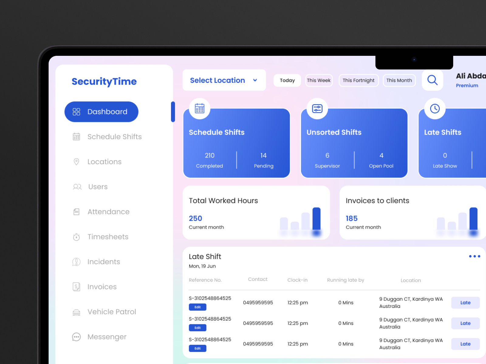Click the sliders icon on Unsorted Shifts card
This screenshot has height=364, width=486.
tap(317, 108)
